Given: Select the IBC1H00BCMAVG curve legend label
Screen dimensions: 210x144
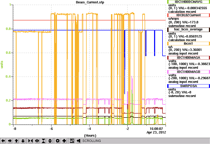Looking at the screenshot, I should [188, 2].
